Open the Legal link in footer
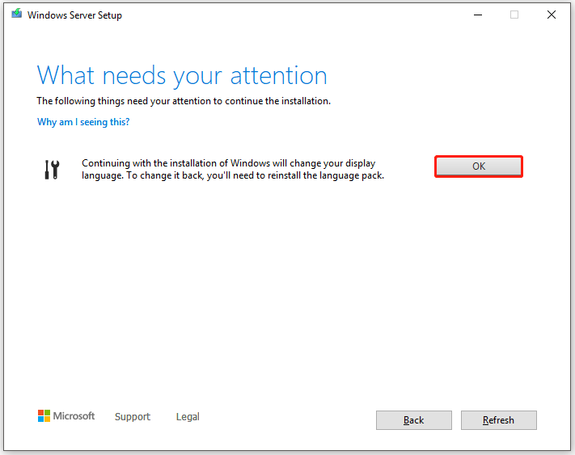Viewport: 575px width, 455px height. click(188, 416)
